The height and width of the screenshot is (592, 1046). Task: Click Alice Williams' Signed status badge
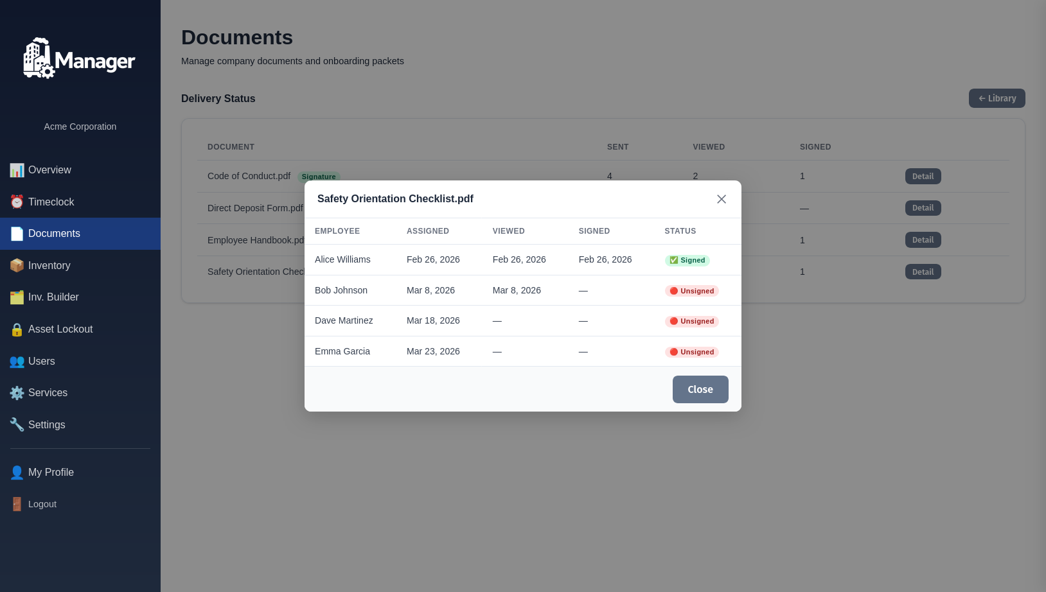tap(687, 260)
